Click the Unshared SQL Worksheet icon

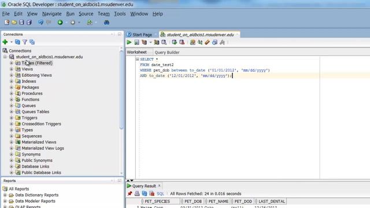pos(193,42)
